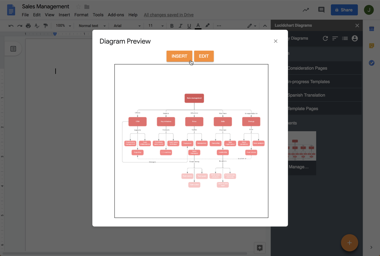Refresh the Lucidchart diagrams list
The image size is (380, 256).
coord(325,38)
